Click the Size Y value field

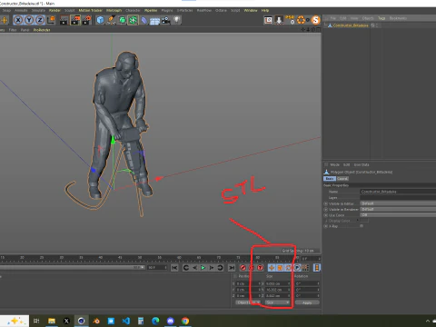pyautogui.click(x=278, y=290)
